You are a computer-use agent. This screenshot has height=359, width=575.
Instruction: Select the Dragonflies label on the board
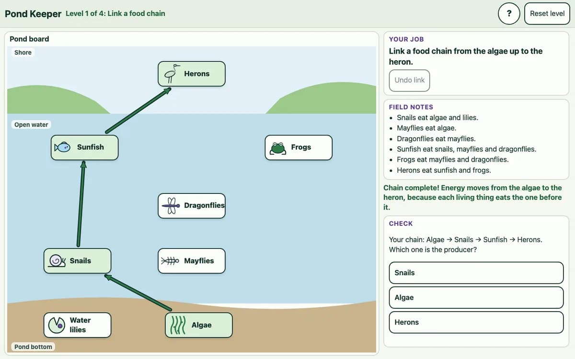point(204,205)
